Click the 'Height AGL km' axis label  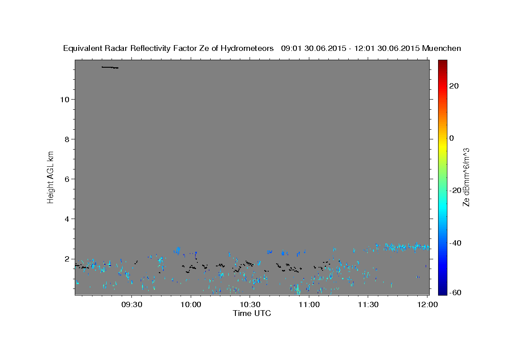(51, 177)
